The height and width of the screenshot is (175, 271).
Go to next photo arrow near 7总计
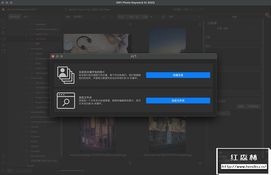pos(196,9)
